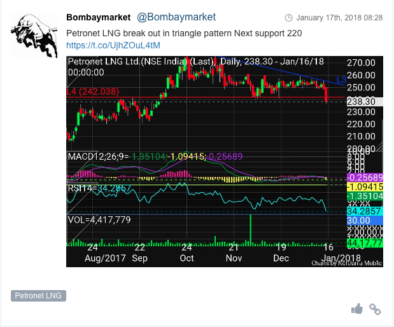Image resolution: width=394 pixels, height=327 pixels.
Task: Click the last red candle near 238.30
Action: pos(326,94)
